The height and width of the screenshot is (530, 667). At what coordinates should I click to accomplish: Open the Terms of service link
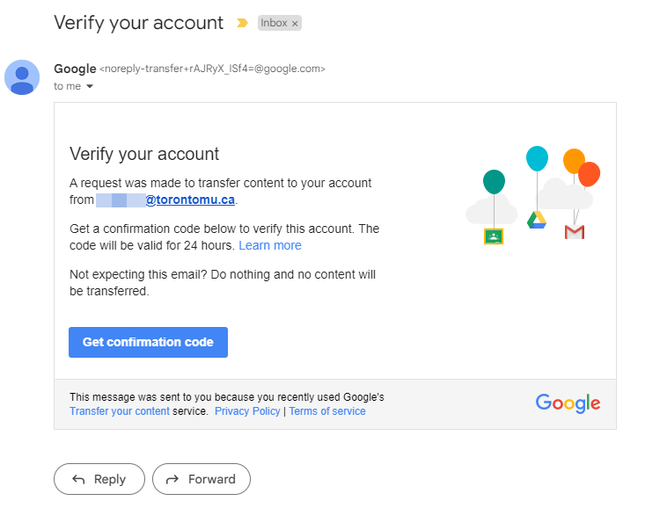coord(327,411)
